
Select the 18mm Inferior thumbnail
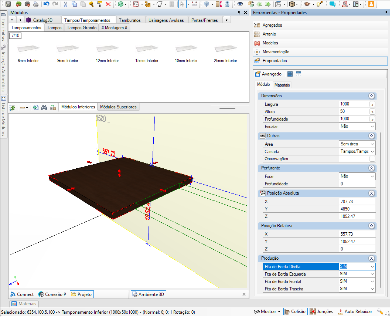(186, 53)
